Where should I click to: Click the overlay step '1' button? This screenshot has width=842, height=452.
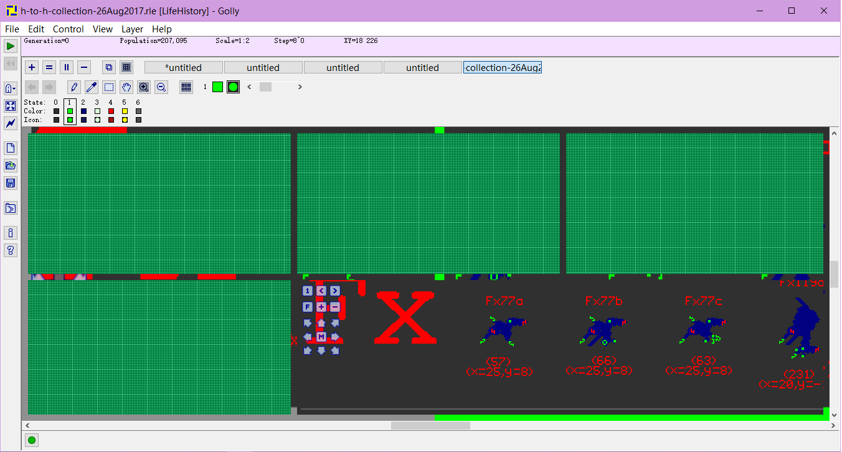pyautogui.click(x=308, y=291)
